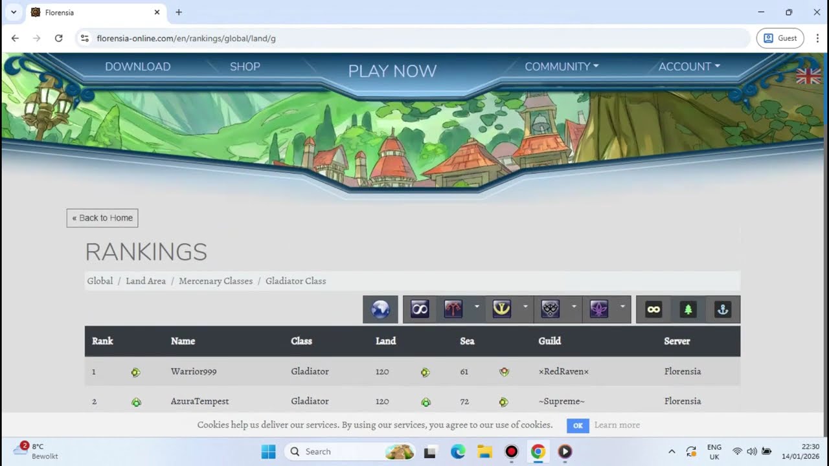Open a new browser tab
Screen dimensions: 829x466
179,12
